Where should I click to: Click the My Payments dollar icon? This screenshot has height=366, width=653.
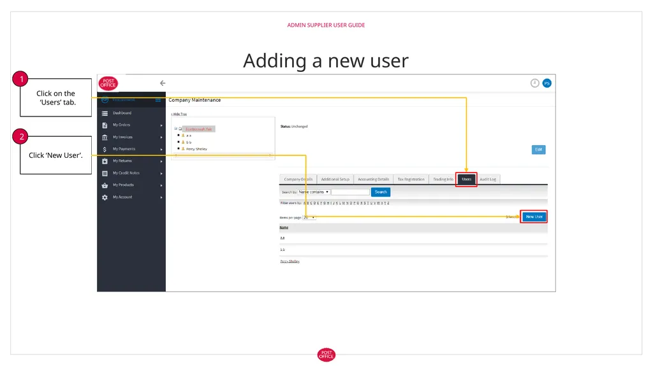[105, 150]
